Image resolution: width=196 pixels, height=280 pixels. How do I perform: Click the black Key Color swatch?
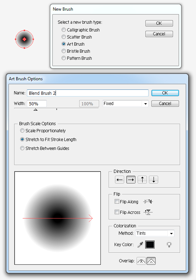pos(150,244)
